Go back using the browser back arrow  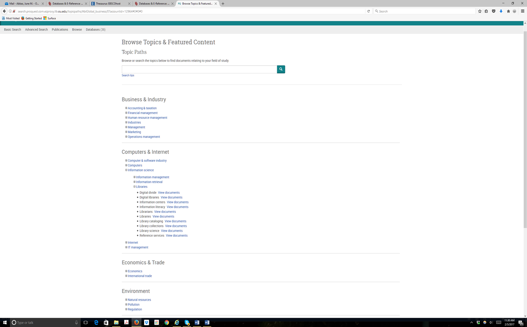[5, 11]
